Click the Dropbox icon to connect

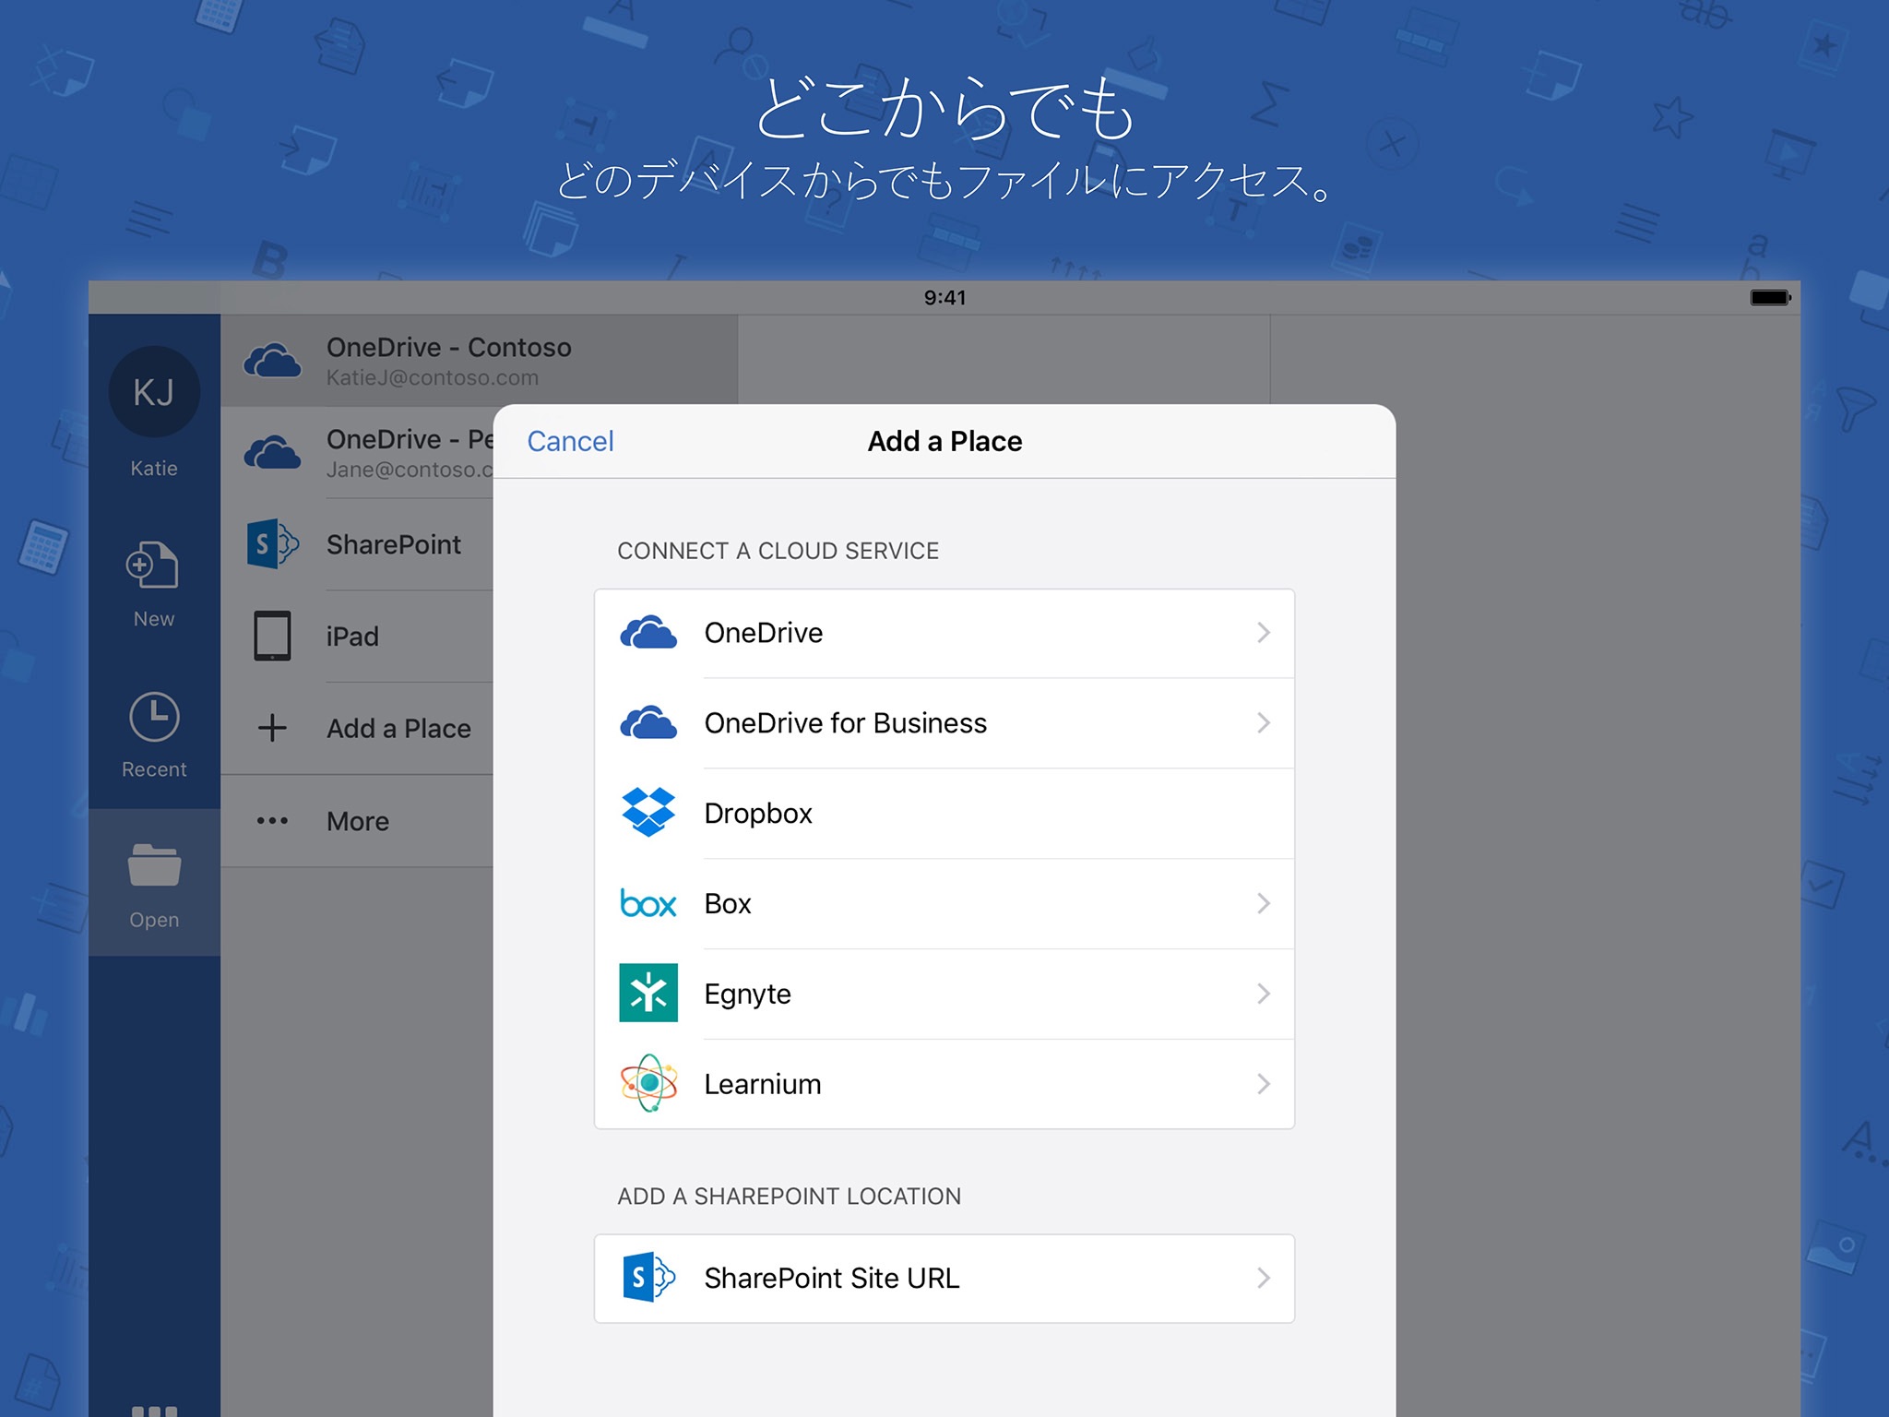[x=650, y=811]
